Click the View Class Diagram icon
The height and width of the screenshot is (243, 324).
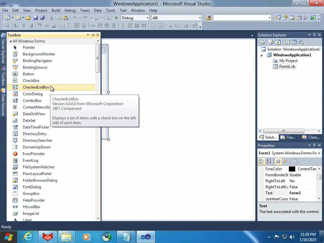[301, 42]
